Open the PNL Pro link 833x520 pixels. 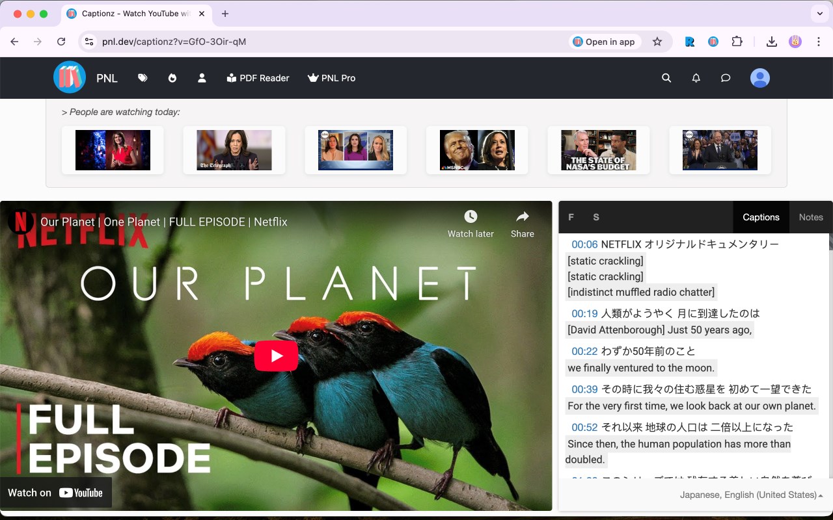coord(331,78)
